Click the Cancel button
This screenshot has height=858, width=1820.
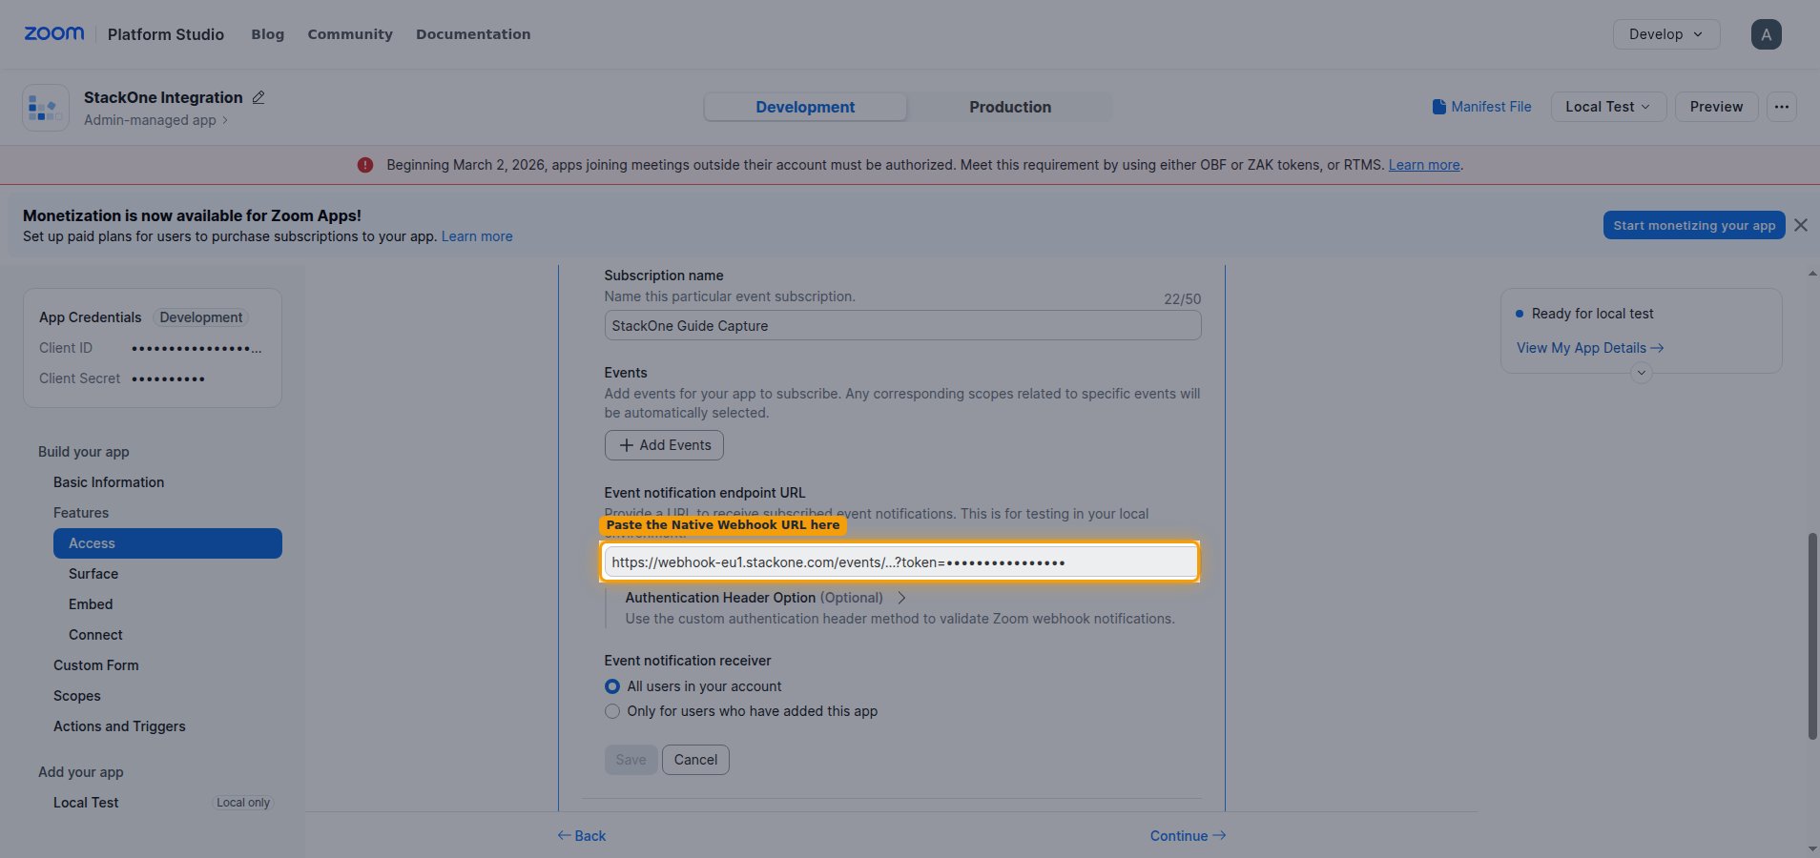click(695, 760)
